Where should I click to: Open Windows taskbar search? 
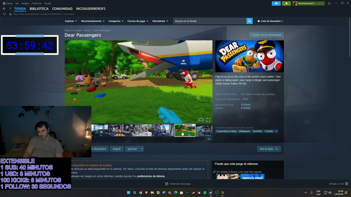coord(135,193)
